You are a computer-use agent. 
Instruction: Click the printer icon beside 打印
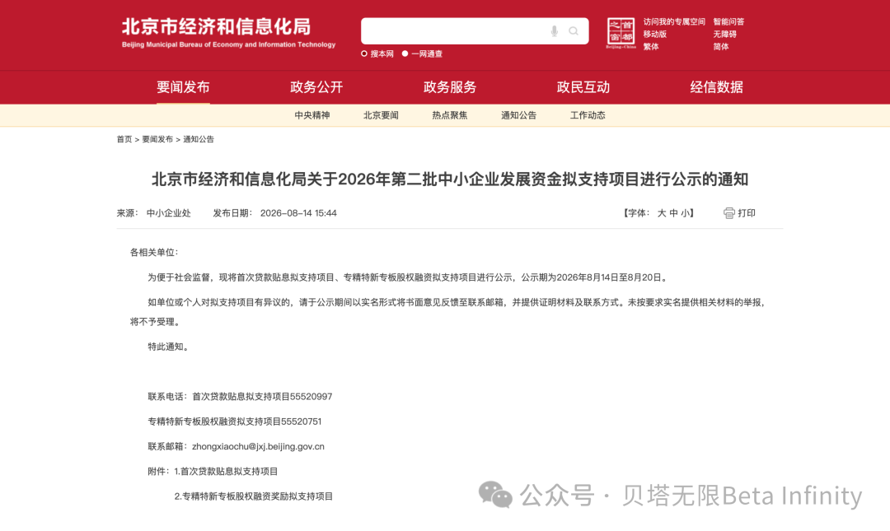[729, 213]
